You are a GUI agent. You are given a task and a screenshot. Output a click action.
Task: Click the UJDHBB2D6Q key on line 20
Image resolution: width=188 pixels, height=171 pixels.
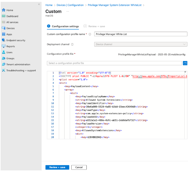point(95,137)
